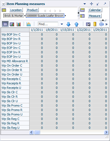
Task: Click the find next down arrow
Action: 68,24
